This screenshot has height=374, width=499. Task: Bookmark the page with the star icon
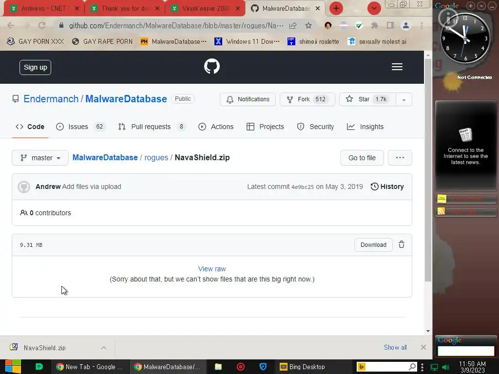coord(308,25)
